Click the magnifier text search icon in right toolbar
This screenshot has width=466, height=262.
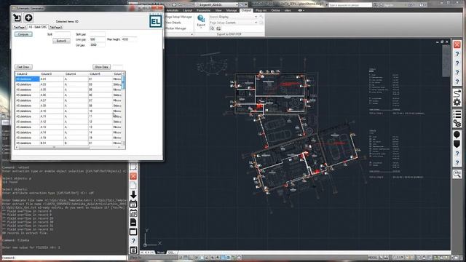click(x=457, y=174)
